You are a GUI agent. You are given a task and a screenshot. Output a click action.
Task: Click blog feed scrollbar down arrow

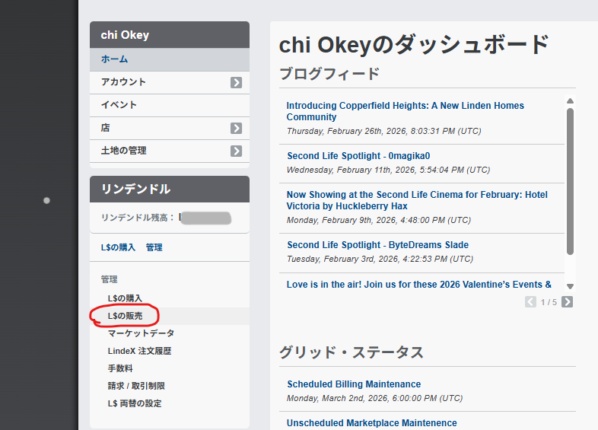coord(570,286)
